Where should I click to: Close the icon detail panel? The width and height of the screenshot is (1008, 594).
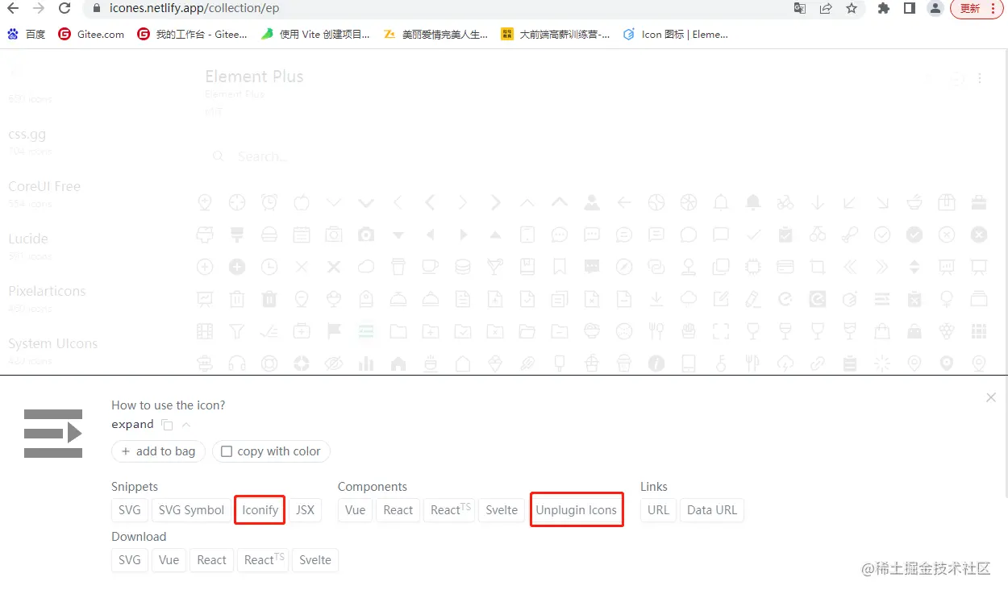pyautogui.click(x=991, y=397)
